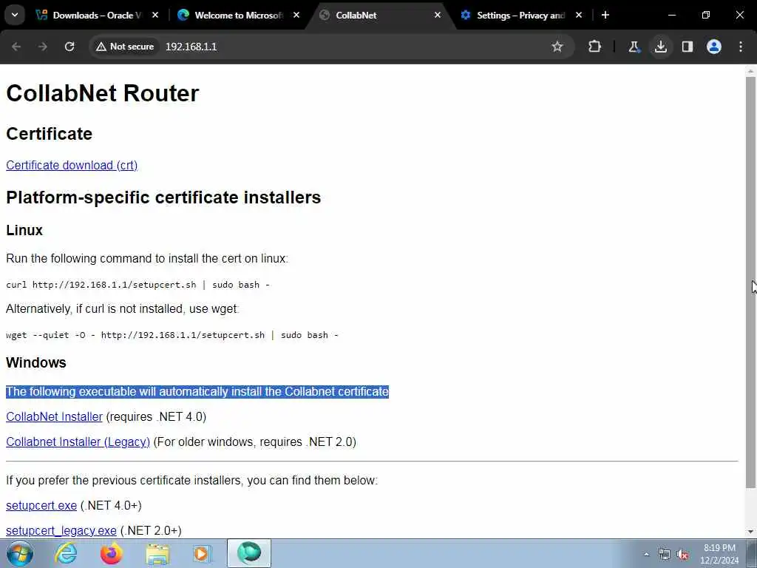
Task: Click the CollabNet Router heading
Action: 102,92
